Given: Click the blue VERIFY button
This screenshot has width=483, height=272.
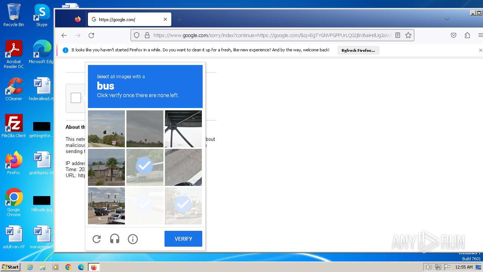Looking at the screenshot, I should tap(183, 239).
